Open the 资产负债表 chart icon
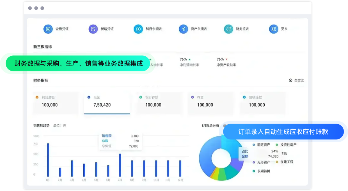Viewport: 348px width, 191px height. click(183, 29)
